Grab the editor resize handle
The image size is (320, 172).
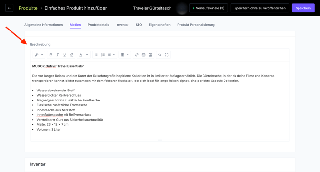click(160, 140)
